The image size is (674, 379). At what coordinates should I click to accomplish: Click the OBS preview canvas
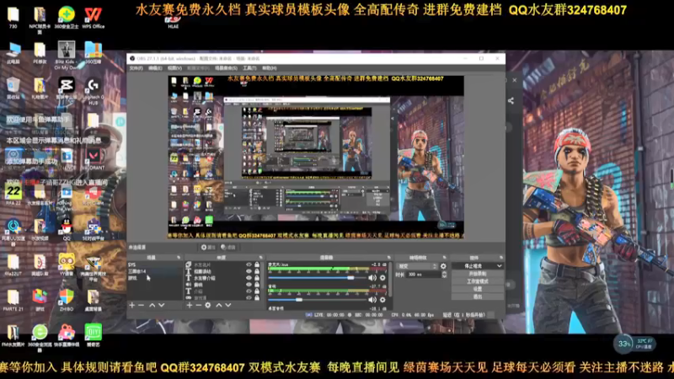(x=315, y=157)
